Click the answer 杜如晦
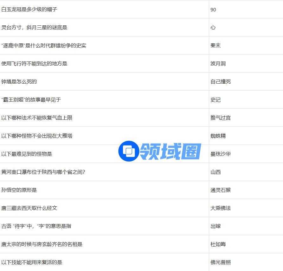 click(x=218, y=244)
